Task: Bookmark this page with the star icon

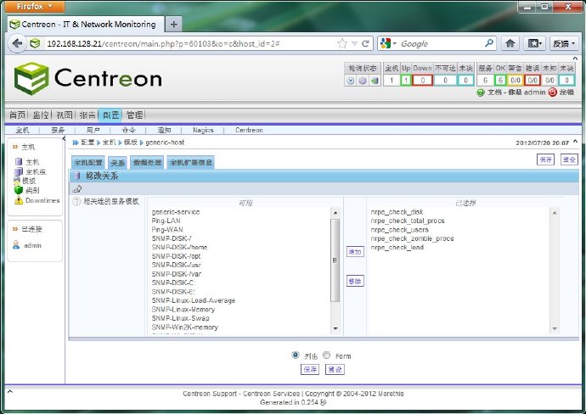Action: [x=342, y=43]
